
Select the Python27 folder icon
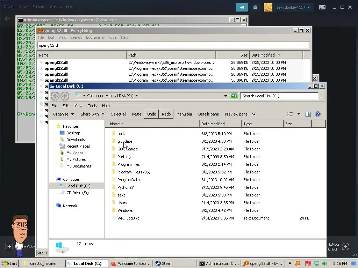(x=113, y=187)
